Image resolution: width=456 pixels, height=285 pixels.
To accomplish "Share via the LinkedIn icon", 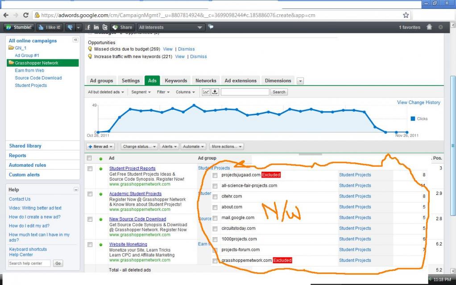I will pyautogui.click(x=96, y=27).
